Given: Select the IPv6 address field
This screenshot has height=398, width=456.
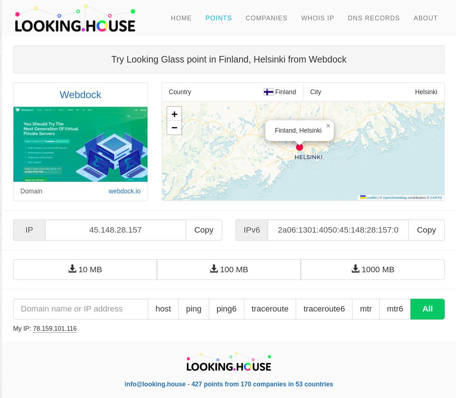Looking at the screenshot, I should (x=338, y=230).
